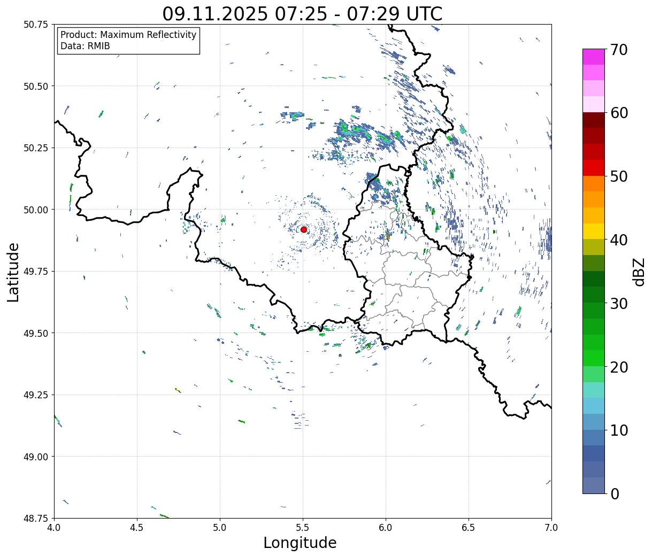Click latitude tick label 49.25

pyautogui.click(x=36, y=395)
